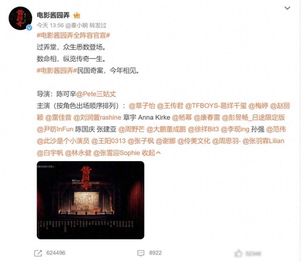Open the 电影酱园弄 profile avatar
Image resolution: width=301 pixels, height=262 pixels.
click(21, 18)
